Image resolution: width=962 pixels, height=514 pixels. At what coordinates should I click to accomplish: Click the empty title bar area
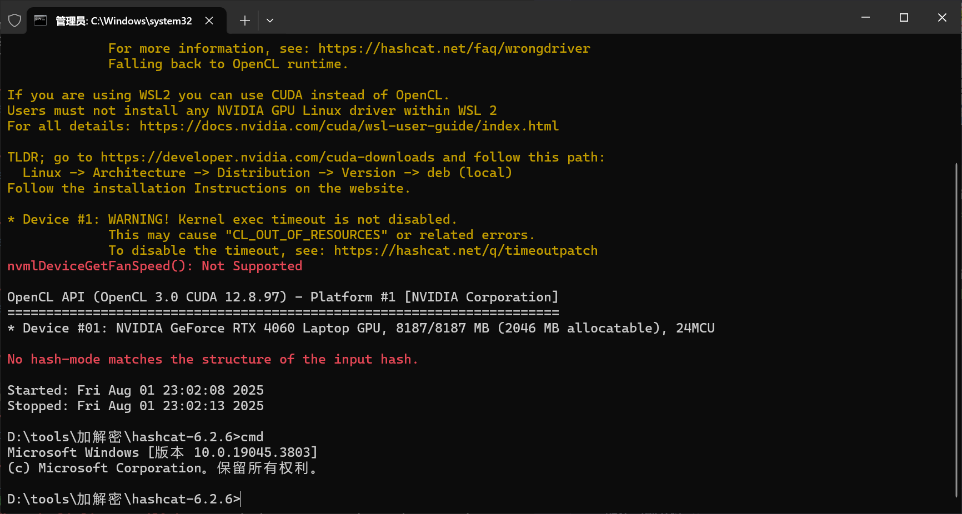click(x=555, y=18)
